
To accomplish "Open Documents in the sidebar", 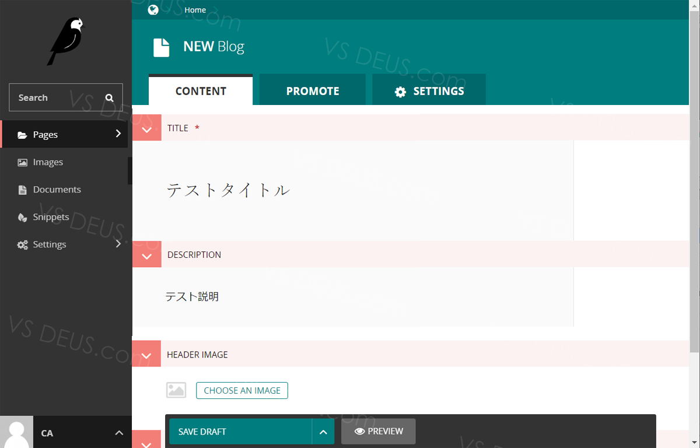I will (64, 190).
